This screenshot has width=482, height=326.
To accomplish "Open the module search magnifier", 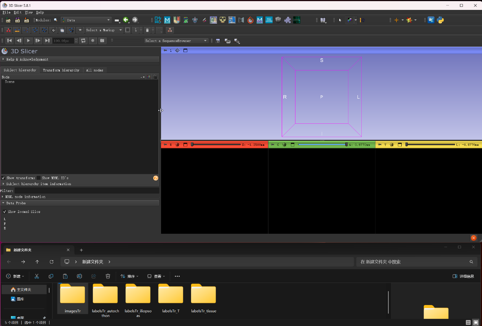I will pyautogui.click(x=56, y=20).
